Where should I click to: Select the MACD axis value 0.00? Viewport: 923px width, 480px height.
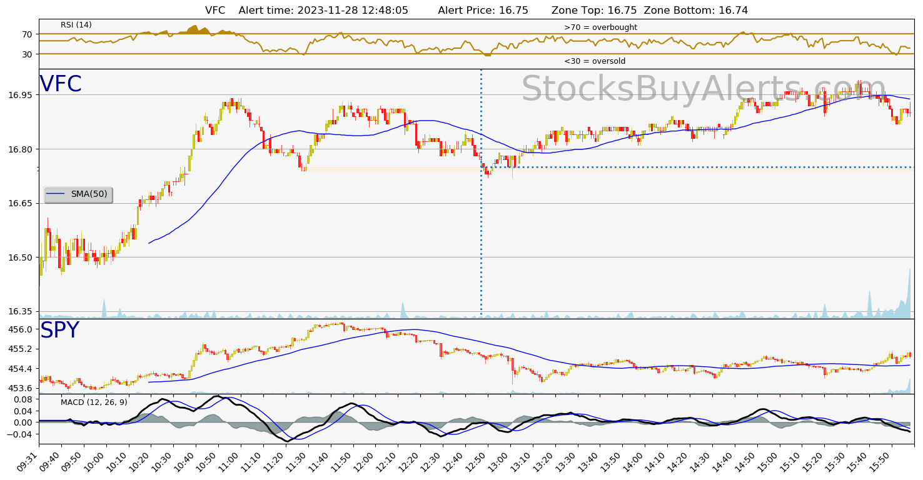click(24, 422)
